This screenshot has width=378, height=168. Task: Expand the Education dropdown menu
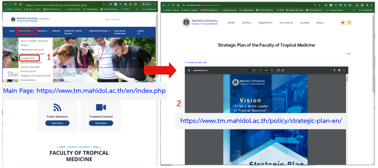(43, 31)
